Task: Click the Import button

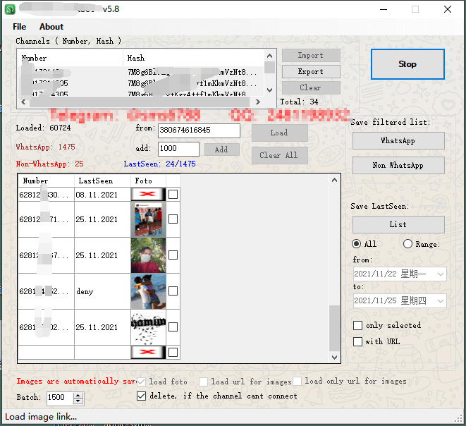Action: click(311, 56)
